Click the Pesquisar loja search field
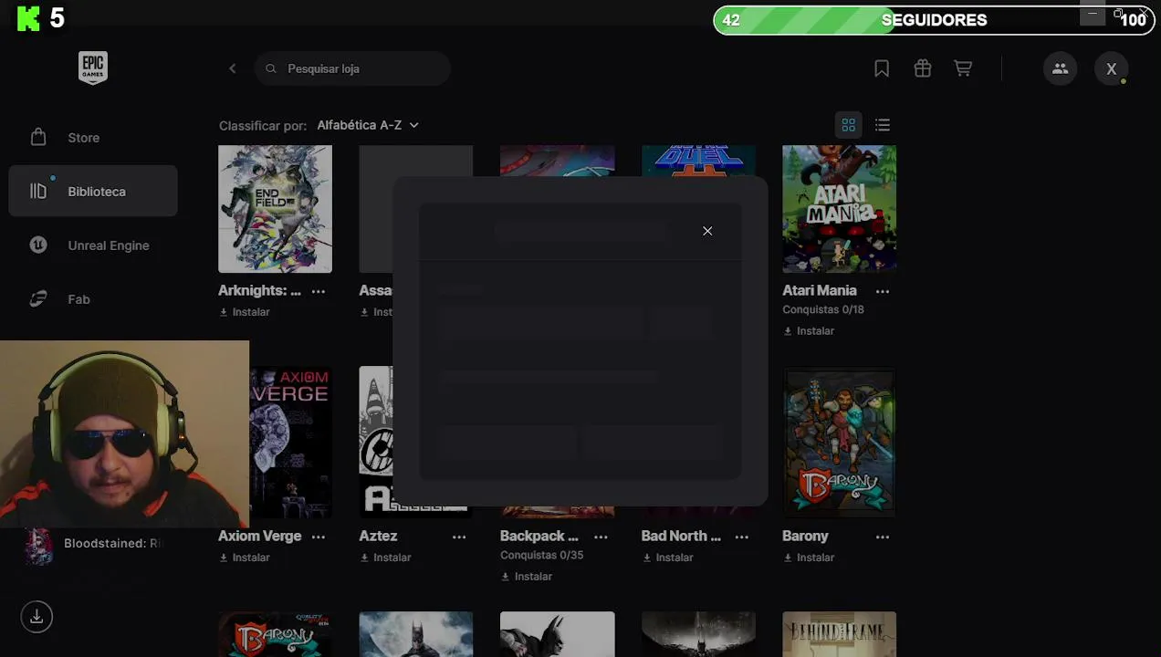 click(353, 68)
